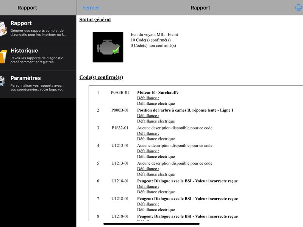Select 'Aucune description disponible' for P1632-01

pos(175,128)
